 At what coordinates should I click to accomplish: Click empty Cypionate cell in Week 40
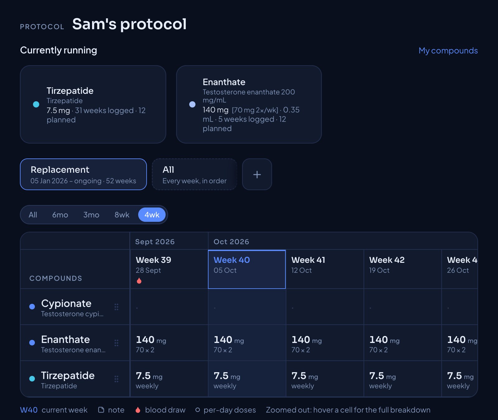(x=247, y=307)
